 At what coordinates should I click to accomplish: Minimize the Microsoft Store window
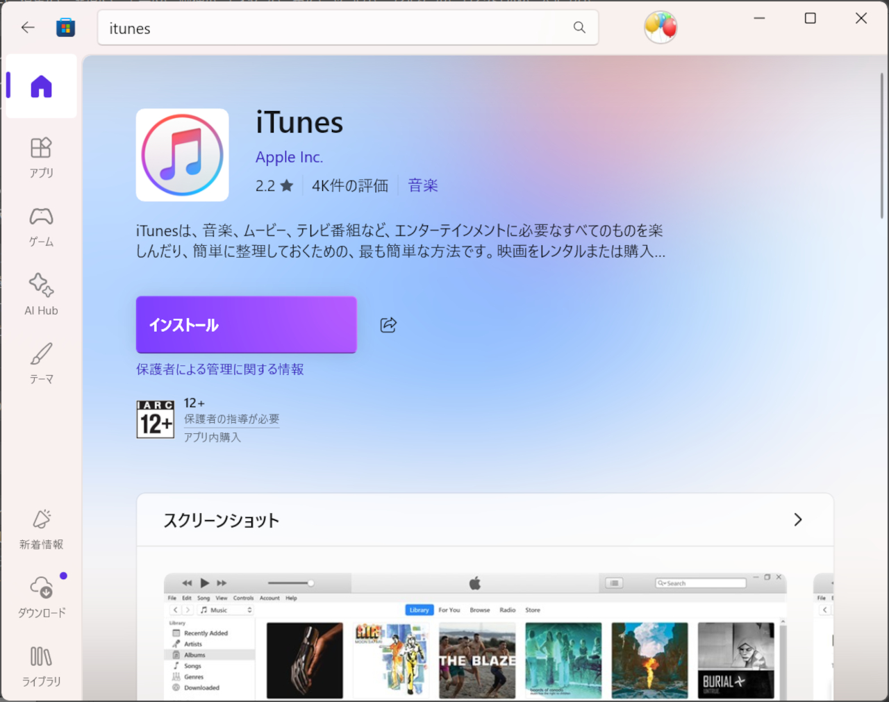point(759,19)
